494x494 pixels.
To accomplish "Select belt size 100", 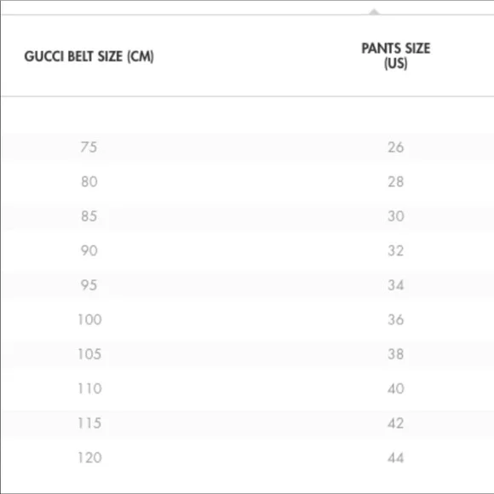I will (x=89, y=319).
